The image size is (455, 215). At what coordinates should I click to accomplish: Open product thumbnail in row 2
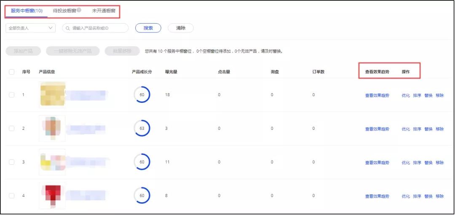point(52,129)
